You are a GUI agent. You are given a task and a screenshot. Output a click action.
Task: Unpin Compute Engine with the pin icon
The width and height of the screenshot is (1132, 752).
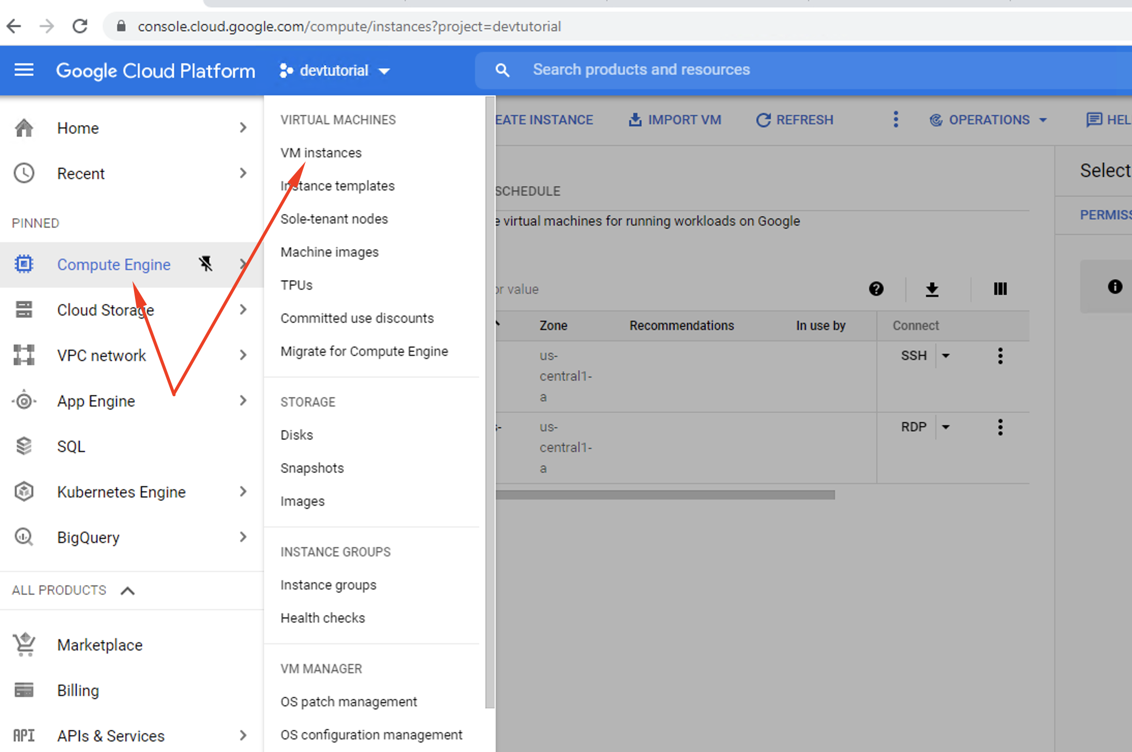tap(206, 264)
